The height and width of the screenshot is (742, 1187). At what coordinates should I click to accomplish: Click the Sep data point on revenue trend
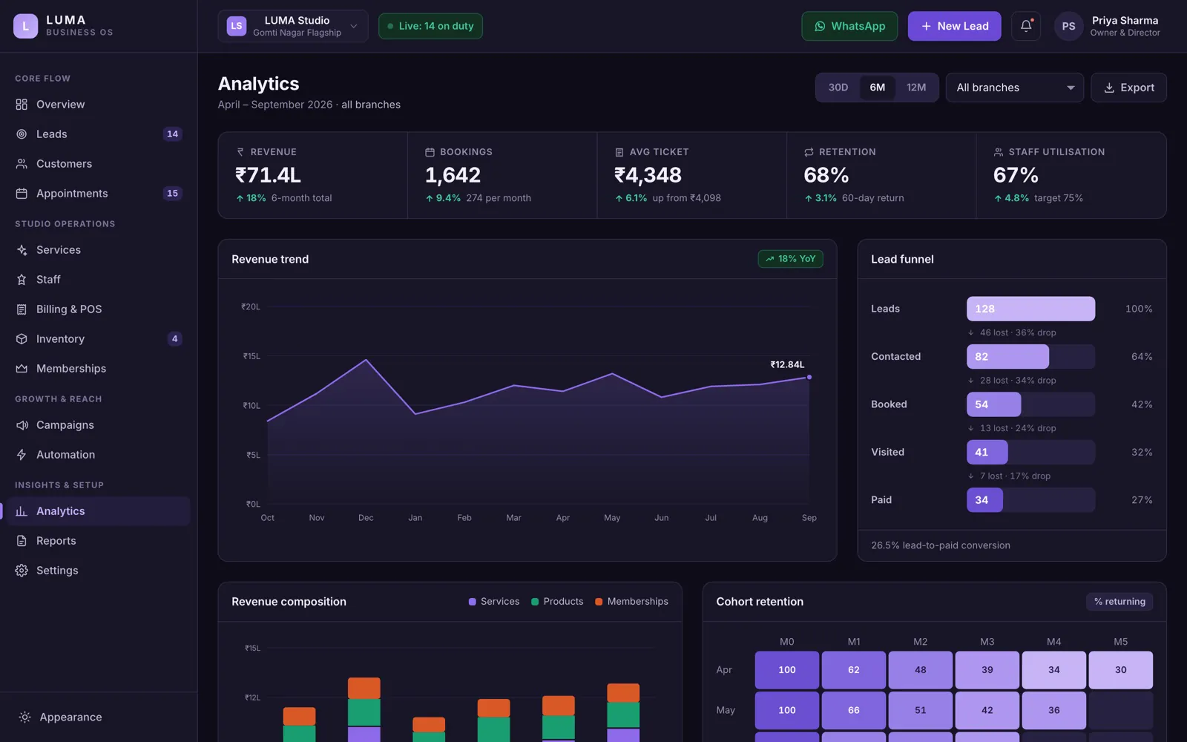809,377
